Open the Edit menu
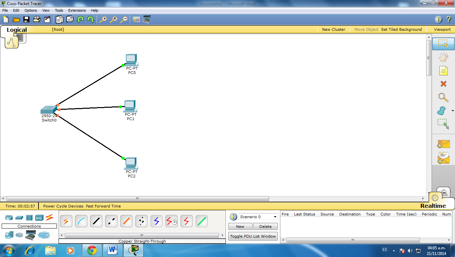Screen dimensions: 455x257 (16, 10)
